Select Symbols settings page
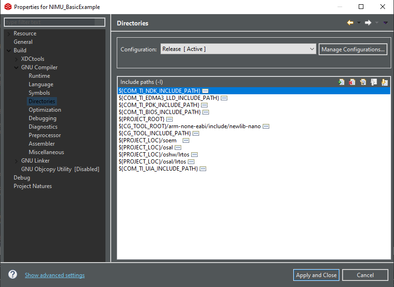 pos(39,93)
